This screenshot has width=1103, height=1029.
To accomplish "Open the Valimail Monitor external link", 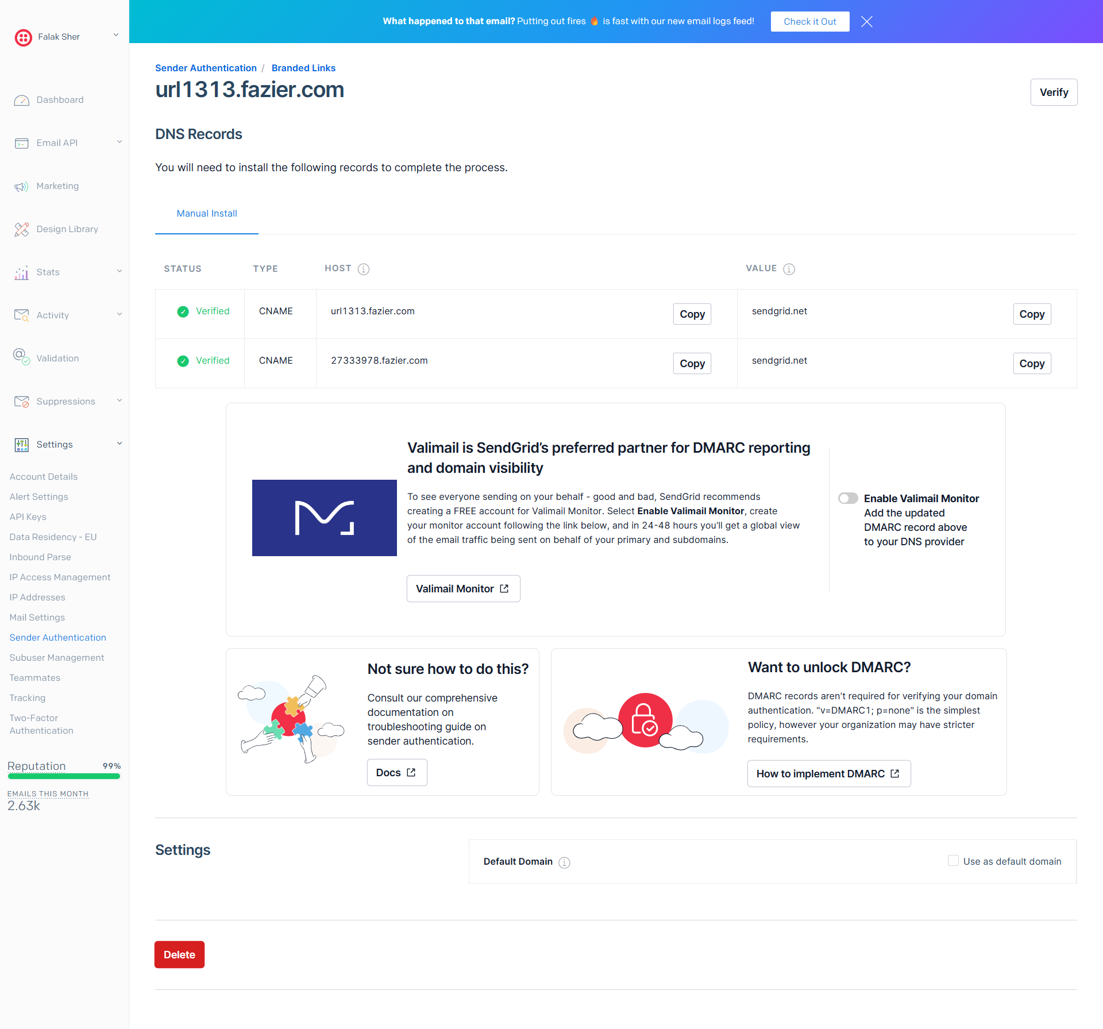I will coord(463,589).
